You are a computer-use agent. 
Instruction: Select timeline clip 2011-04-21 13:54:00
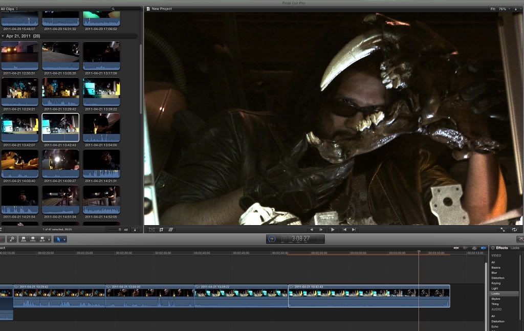150,296
